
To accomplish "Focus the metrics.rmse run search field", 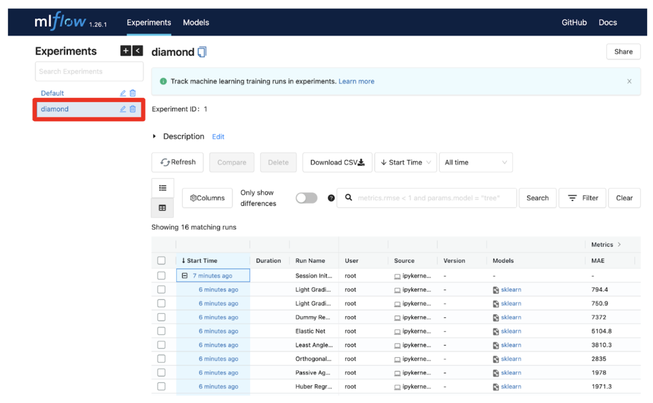I will point(427,198).
